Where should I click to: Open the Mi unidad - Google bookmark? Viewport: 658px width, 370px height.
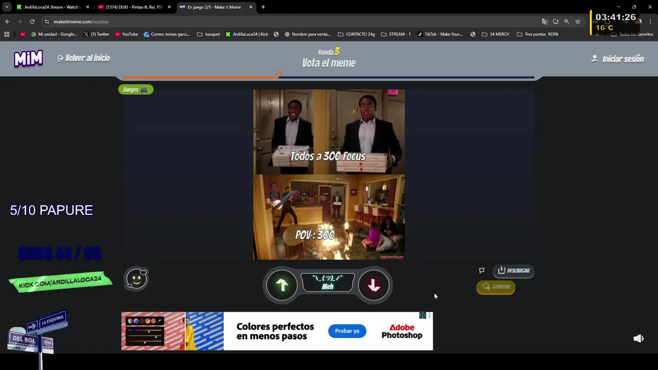coord(54,34)
